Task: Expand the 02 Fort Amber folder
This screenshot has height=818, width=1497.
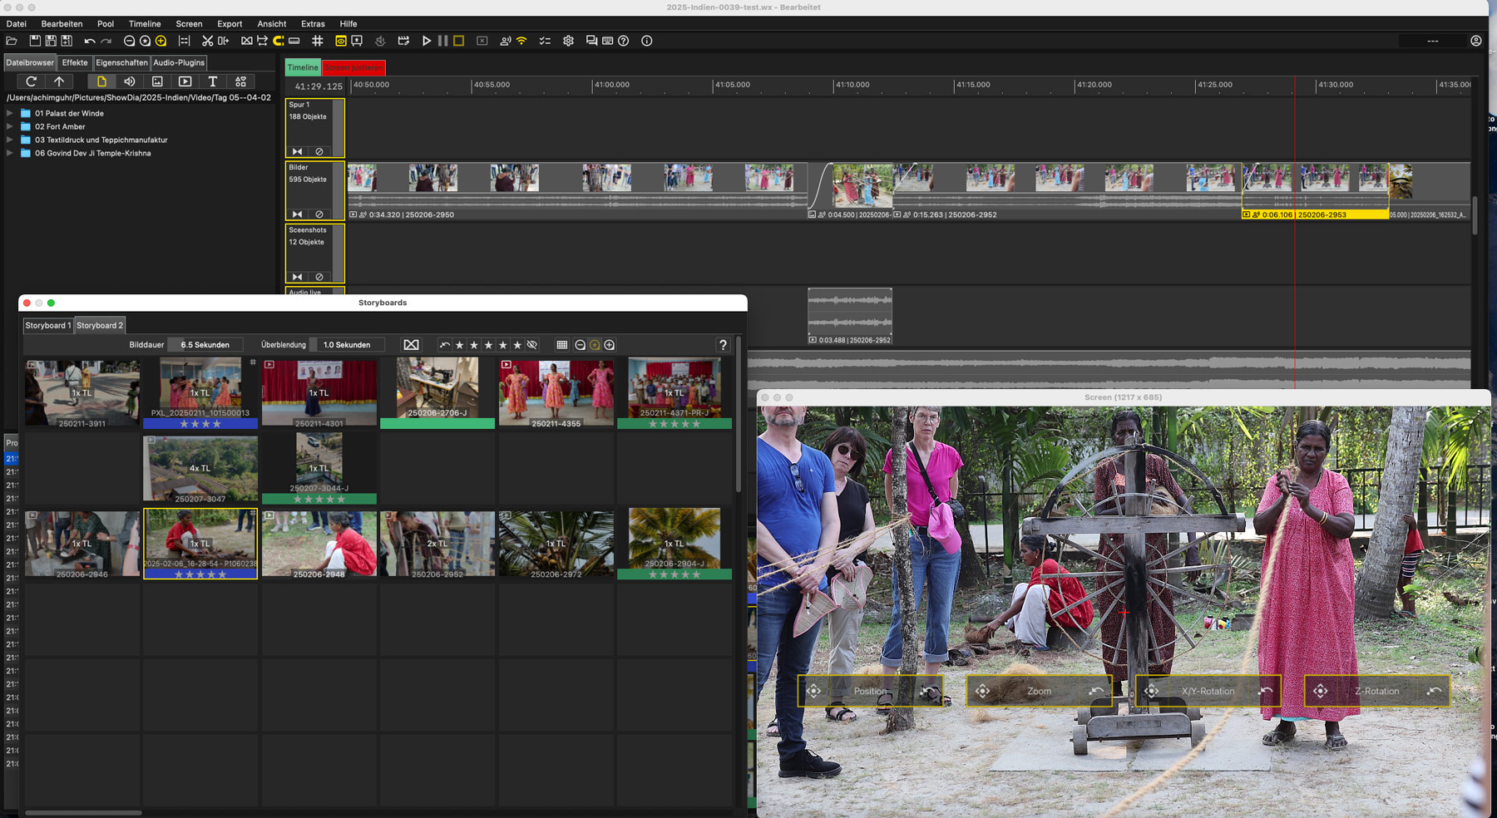Action: (10, 126)
